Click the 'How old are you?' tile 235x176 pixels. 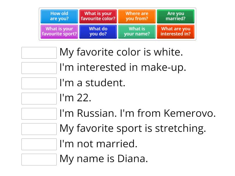59,16
